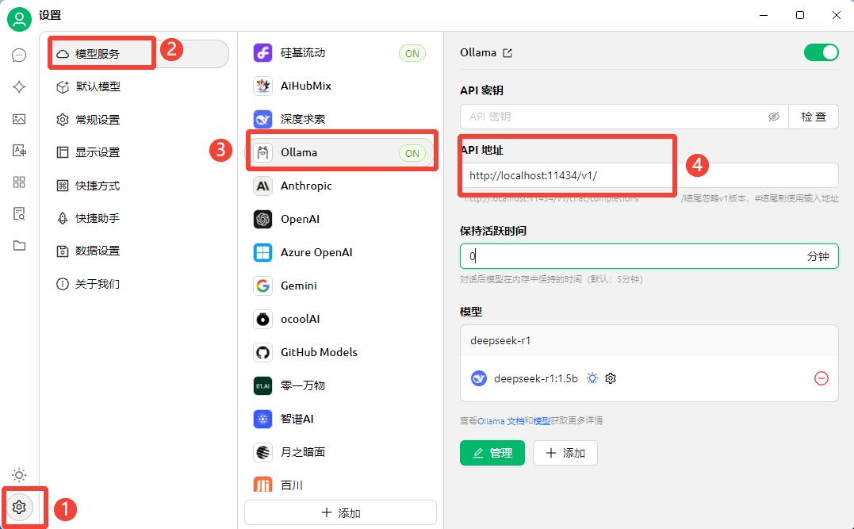Open the files folder sidebar icon
Image resolution: width=854 pixels, height=529 pixels.
[x=19, y=245]
